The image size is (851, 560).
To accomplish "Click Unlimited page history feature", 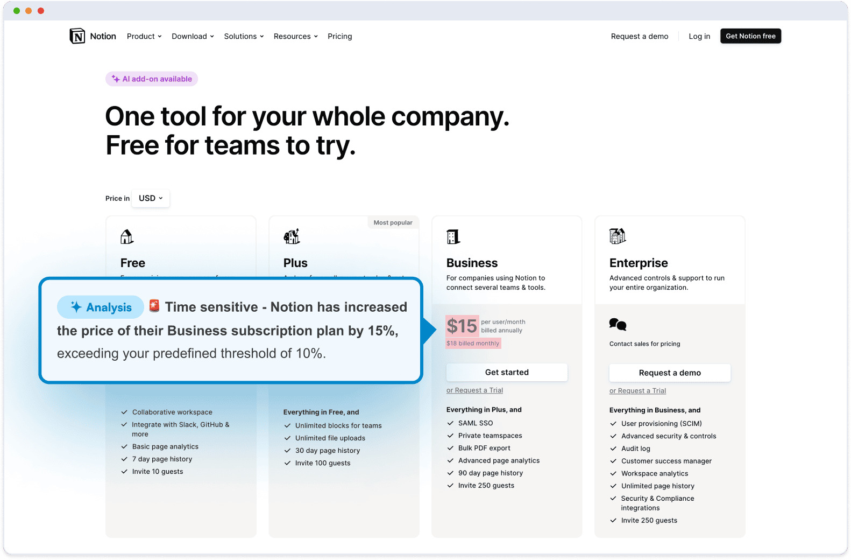I will coord(658,486).
